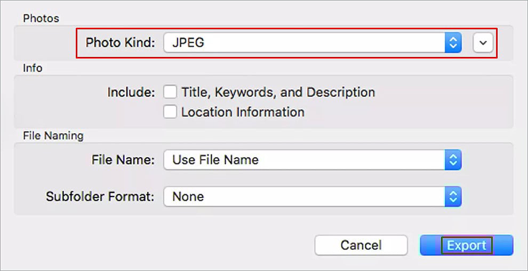Open the Subfolder Format dropdown showing None
528x271 pixels.
coord(304,196)
